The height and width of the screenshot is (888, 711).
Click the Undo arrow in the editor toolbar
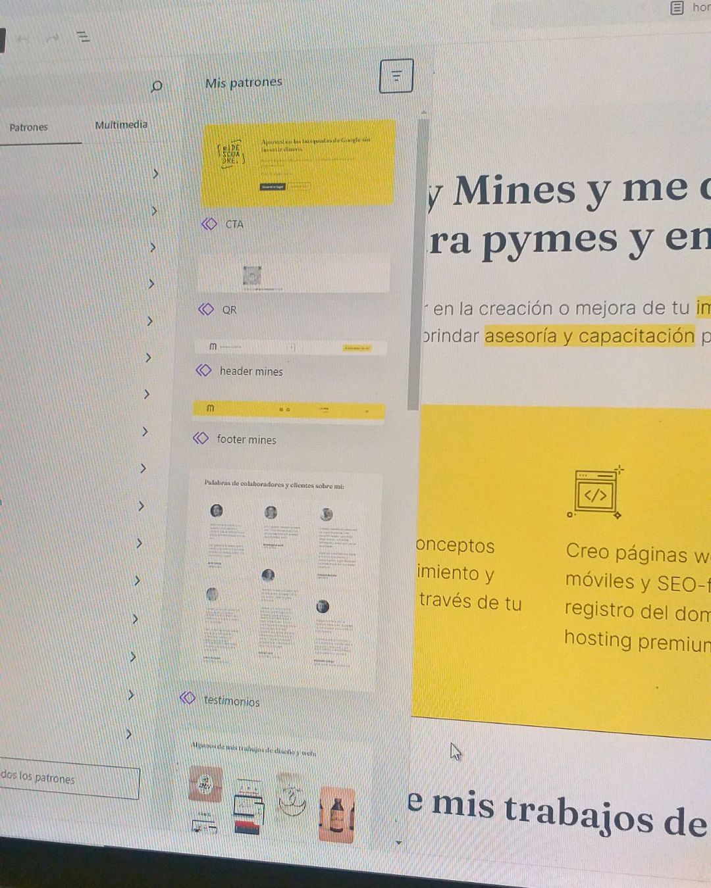[24, 39]
